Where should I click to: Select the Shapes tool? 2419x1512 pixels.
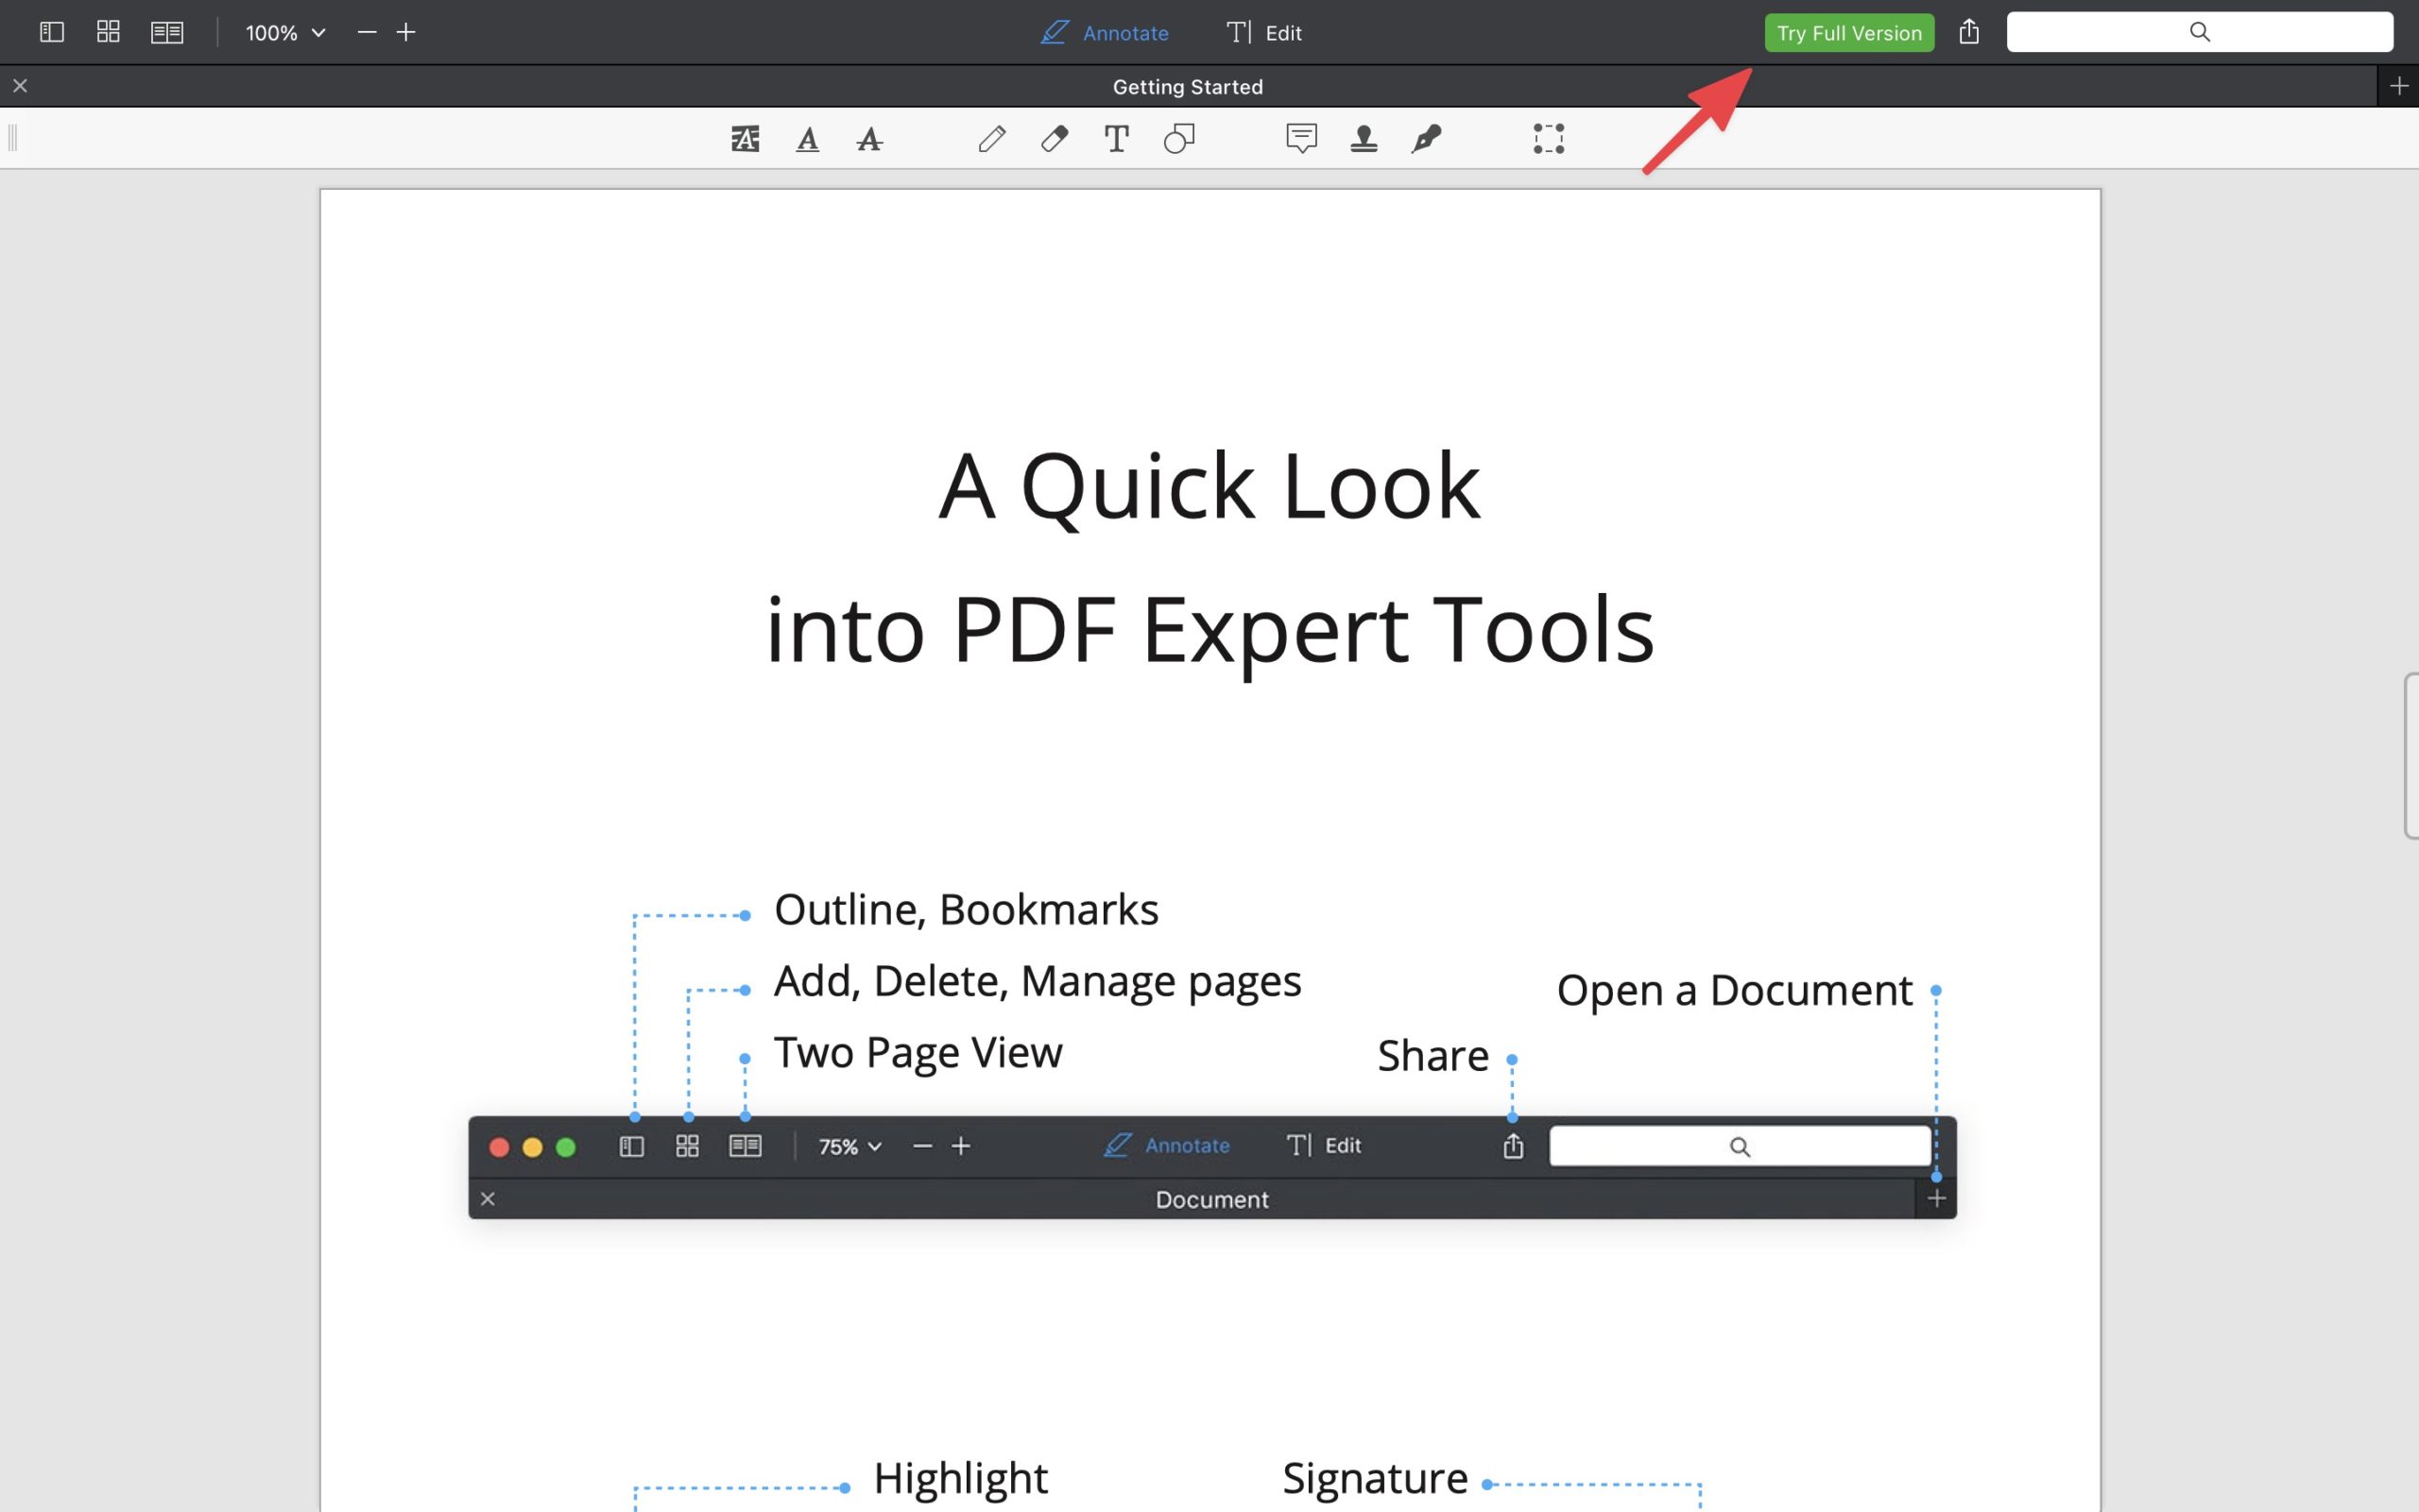point(1179,138)
